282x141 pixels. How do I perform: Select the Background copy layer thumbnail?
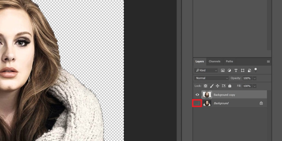pos(207,95)
